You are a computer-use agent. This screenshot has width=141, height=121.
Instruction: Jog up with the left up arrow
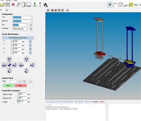(9, 59)
